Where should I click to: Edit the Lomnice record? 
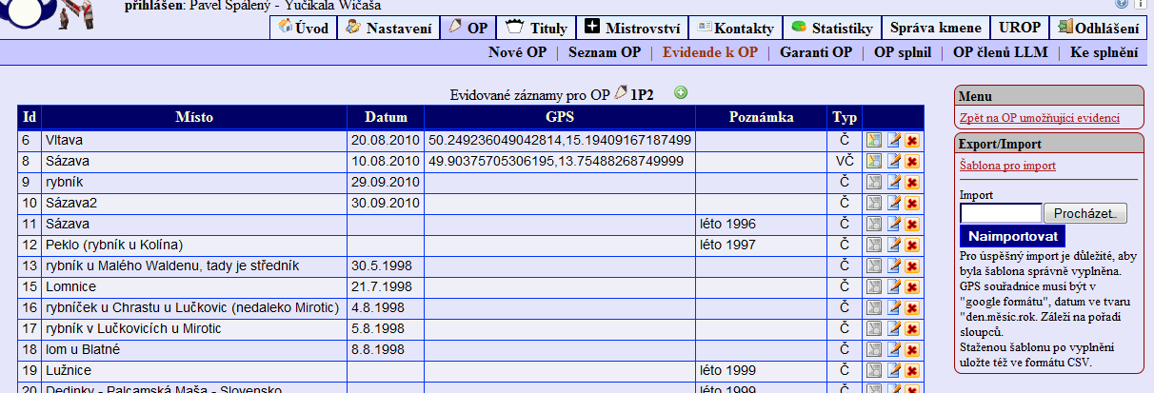pos(893,286)
